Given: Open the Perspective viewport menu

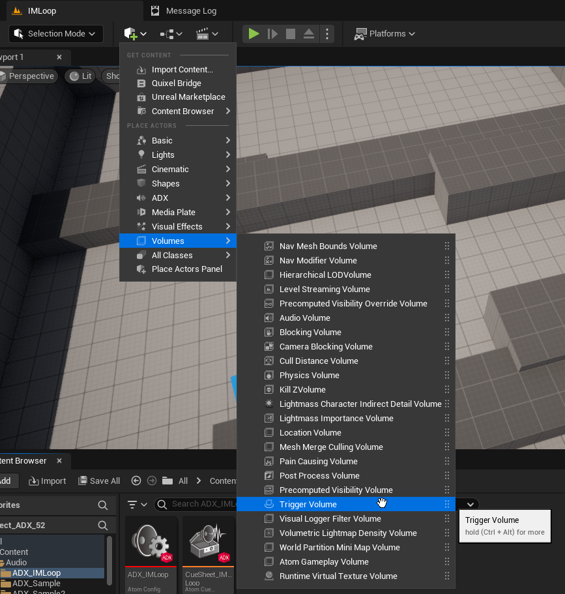Looking at the screenshot, I should pyautogui.click(x=28, y=76).
